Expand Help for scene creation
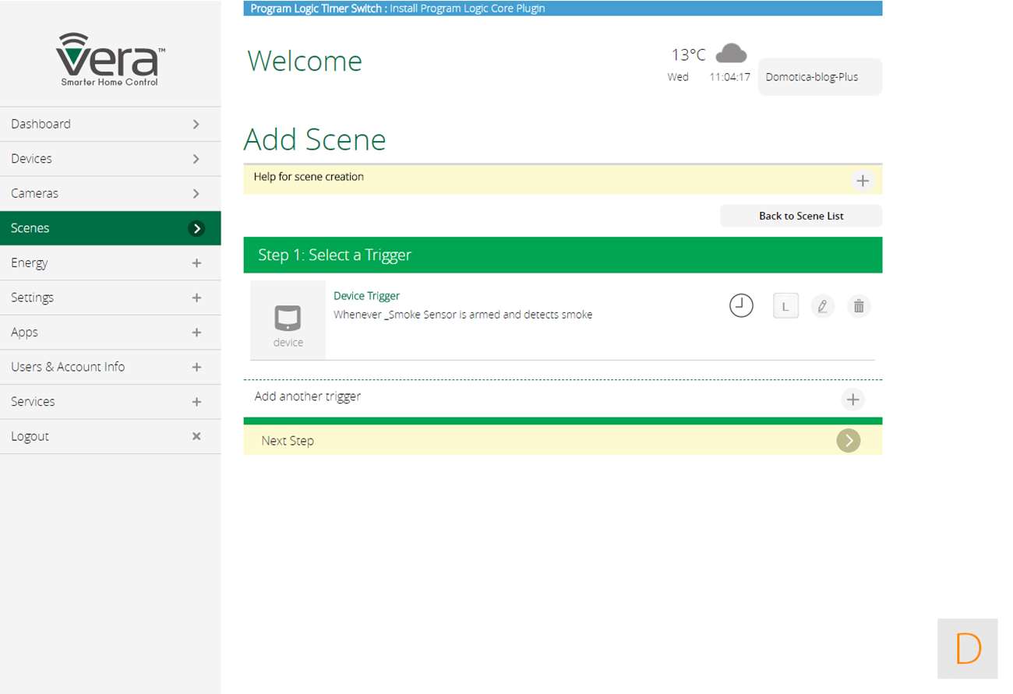This screenshot has width=1013, height=694. tap(862, 181)
